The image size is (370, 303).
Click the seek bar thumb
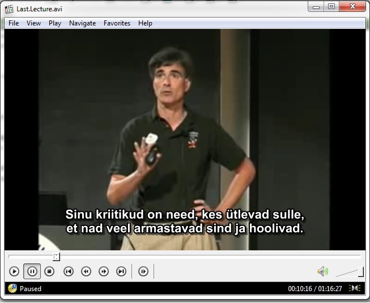56,257
